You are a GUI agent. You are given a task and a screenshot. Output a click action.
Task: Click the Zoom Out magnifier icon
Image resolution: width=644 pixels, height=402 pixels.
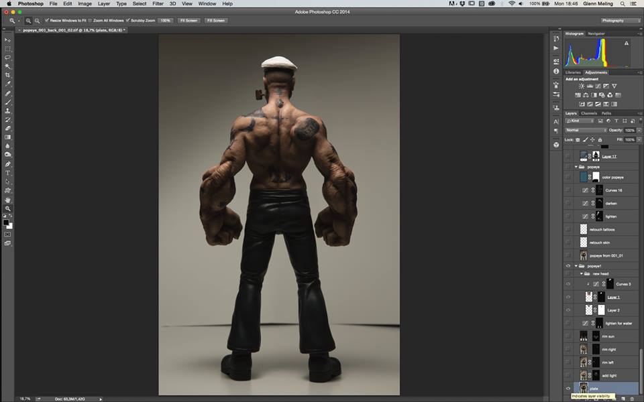coord(37,21)
